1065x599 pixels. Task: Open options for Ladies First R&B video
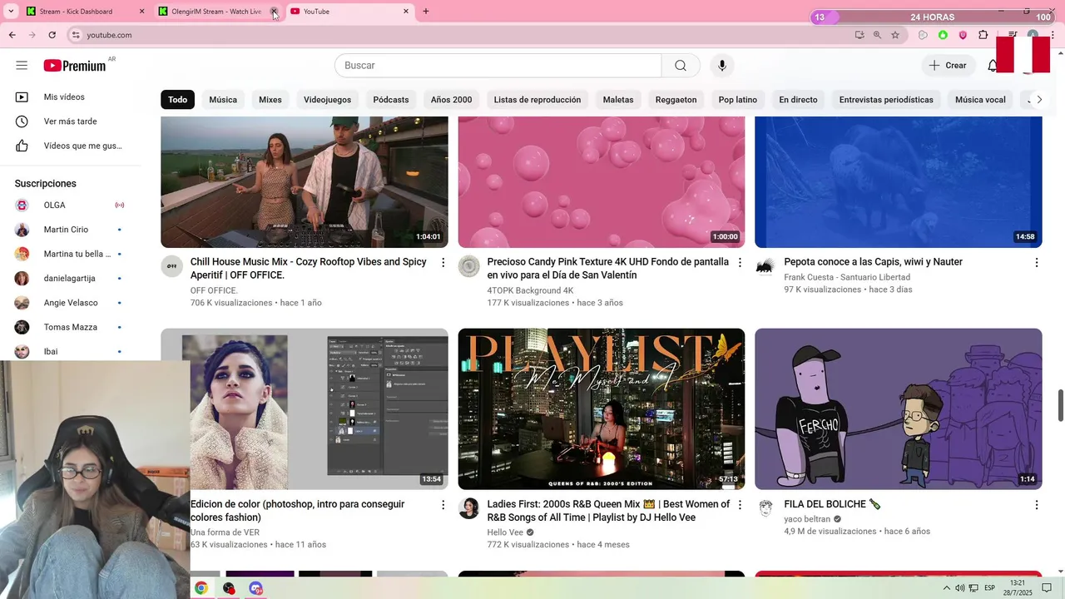tap(740, 505)
